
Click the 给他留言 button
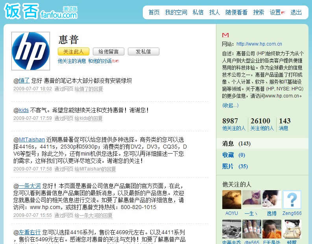click(109, 51)
